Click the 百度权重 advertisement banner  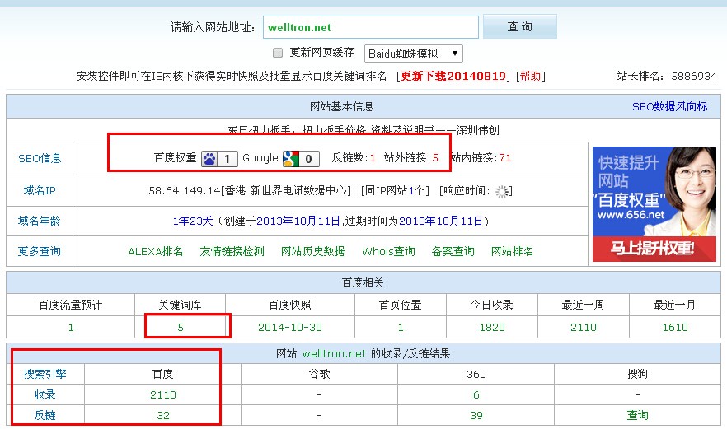[x=654, y=204]
